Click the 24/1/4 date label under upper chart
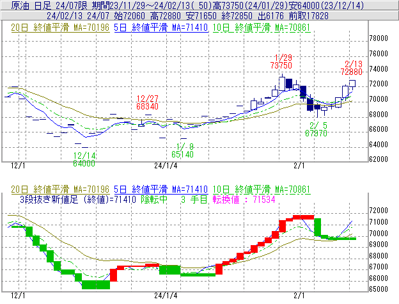399x304 pixels. coord(166,166)
